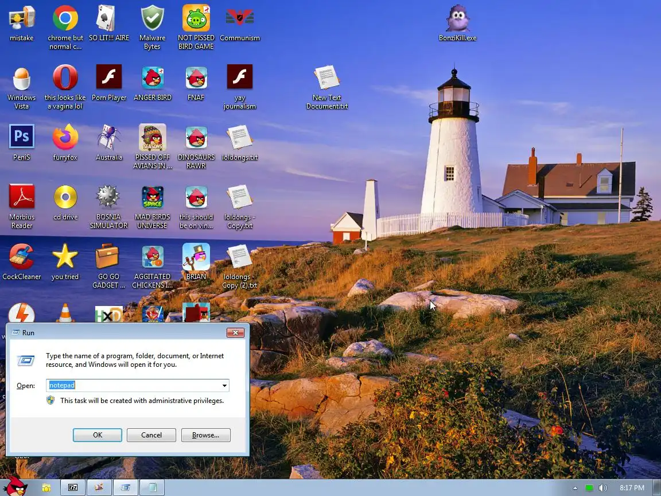The width and height of the screenshot is (661, 496).
Task: Confirm the Run dialog with OK
Action: click(98, 435)
